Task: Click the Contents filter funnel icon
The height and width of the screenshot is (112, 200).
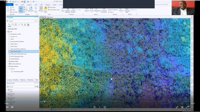Action: tap(7, 21)
